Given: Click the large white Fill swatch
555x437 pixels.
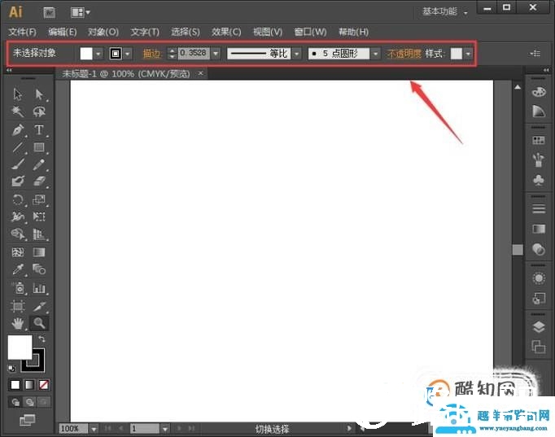Looking at the screenshot, I should pos(20,347).
